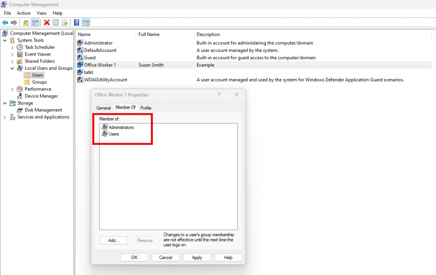Screen dimensions: 436x275
Task: Click the Disk Management tree icon
Action: coord(20,110)
